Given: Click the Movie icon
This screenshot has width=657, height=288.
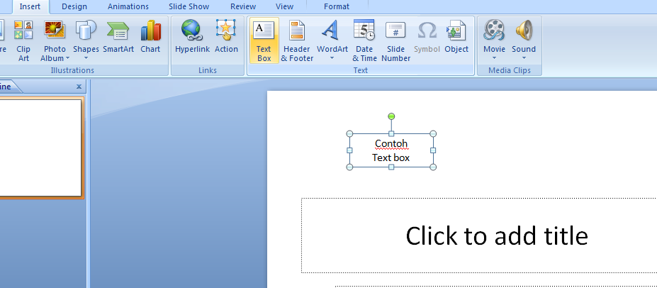Looking at the screenshot, I should 494,30.
